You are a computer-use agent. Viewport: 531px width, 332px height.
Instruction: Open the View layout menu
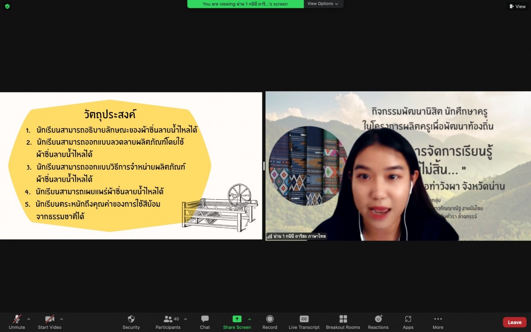[x=517, y=6]
